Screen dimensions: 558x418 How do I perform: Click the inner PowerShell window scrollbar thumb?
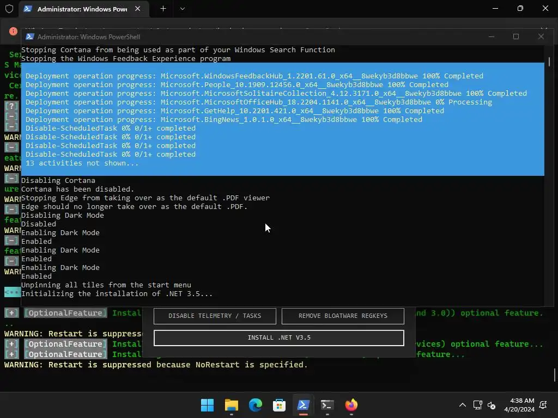(x=549, y=62)
